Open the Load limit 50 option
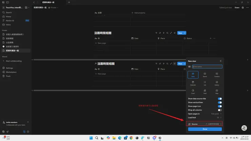The image size is (251, 141). (205, 118)
